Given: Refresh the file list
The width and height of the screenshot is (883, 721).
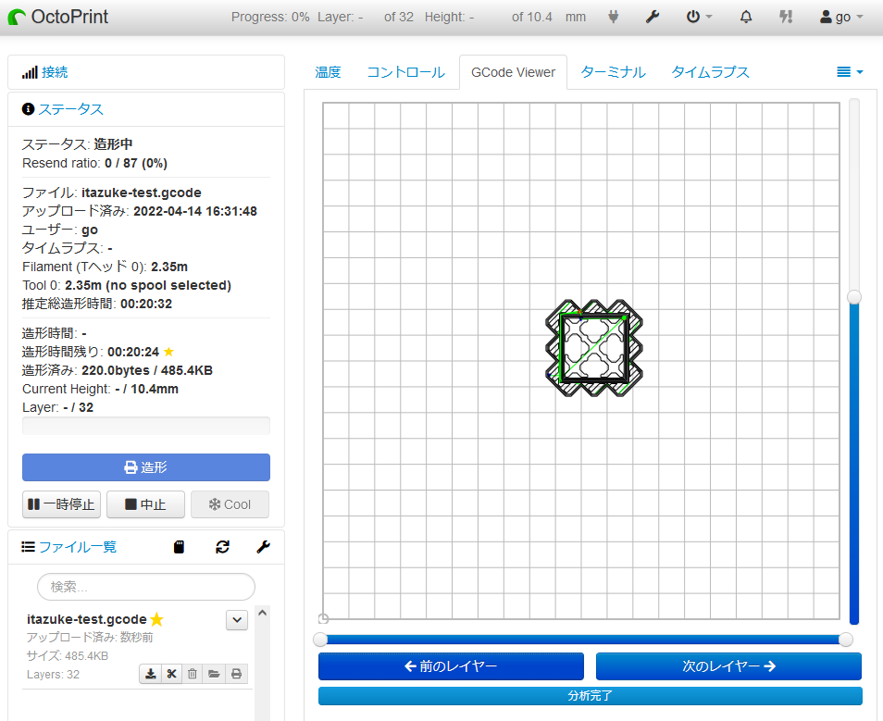Looking at the screenshot, I should pyautogui.click(x=222, y=547).
